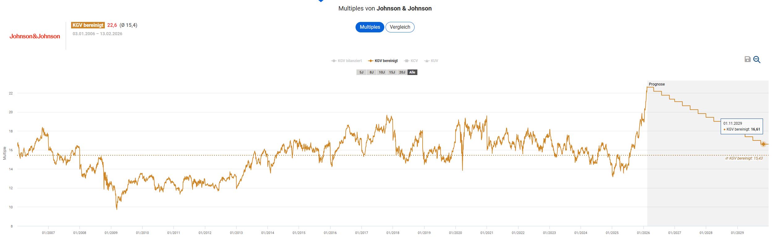776x242 pixels.
Task: Click the zoom-out magnifier icon
Action: 757,60
